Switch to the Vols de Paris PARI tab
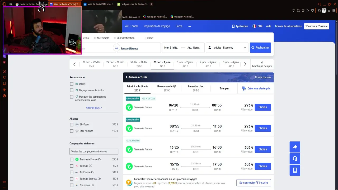Screen dimensions: 338x190 click(x=98, y=4)
